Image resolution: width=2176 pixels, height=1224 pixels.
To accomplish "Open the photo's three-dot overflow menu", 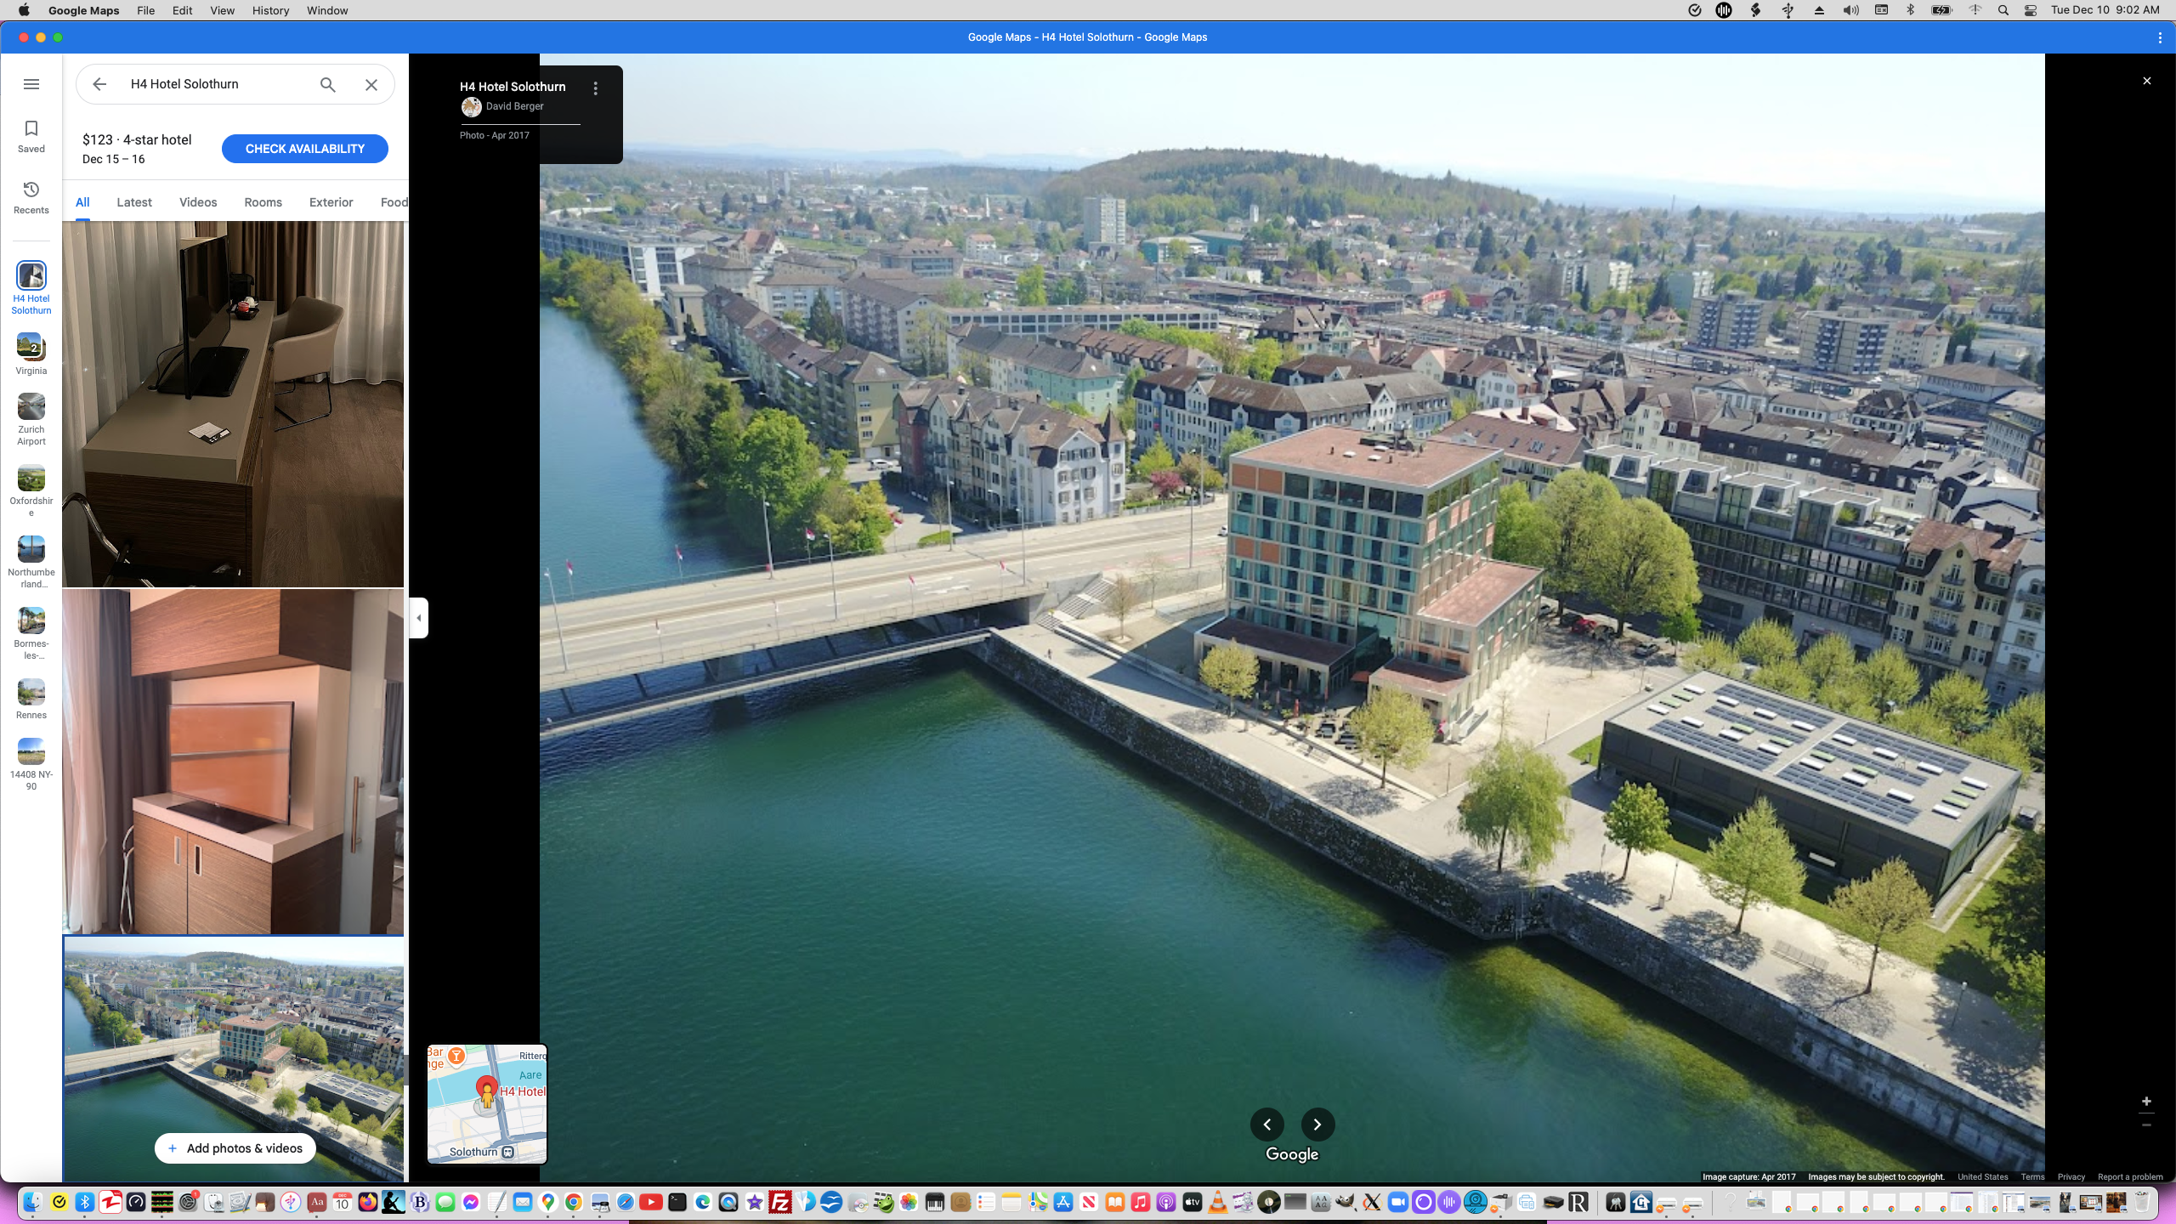I will (x=595, y=87).
